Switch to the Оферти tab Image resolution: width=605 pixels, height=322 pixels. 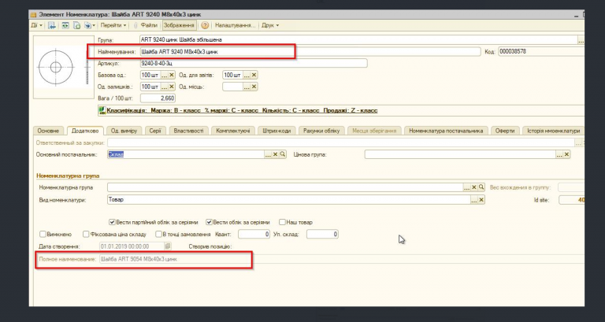(505, 131)
